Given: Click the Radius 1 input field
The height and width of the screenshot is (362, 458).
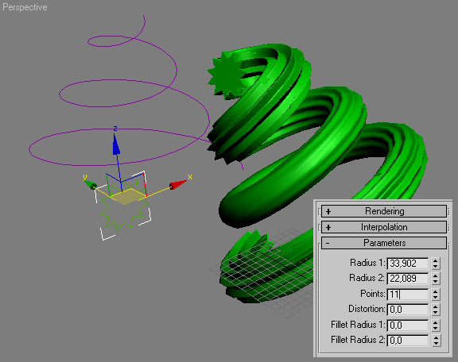Looking at the screenshot, I should [408, 263].
